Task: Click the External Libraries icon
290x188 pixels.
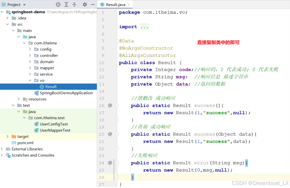Action: tap(8, 149)
